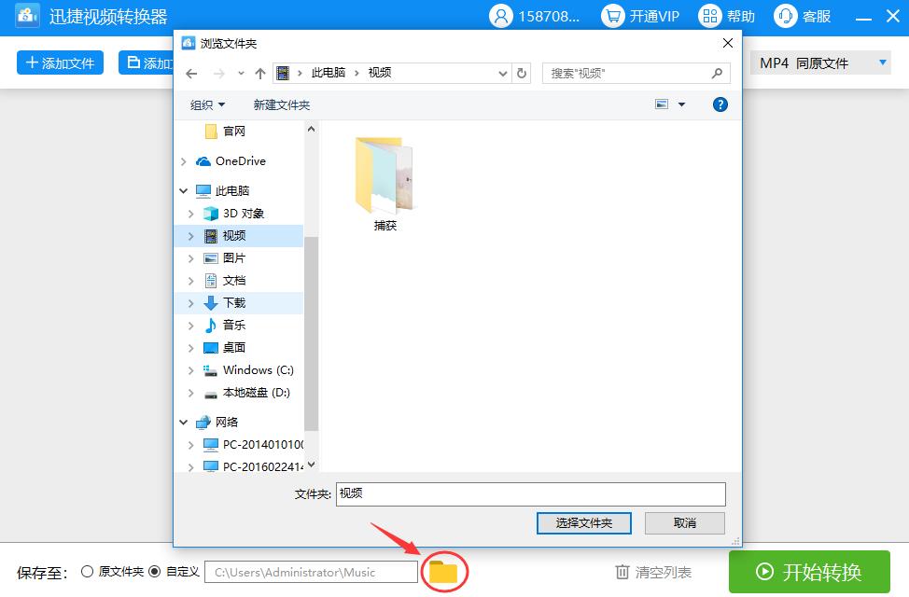Image resolution: width=909 pixels, height=597 pixels.
Task: Click 此电脑 in the address breadcrumb
Action: pyautogui.click(x=329, y=73)
